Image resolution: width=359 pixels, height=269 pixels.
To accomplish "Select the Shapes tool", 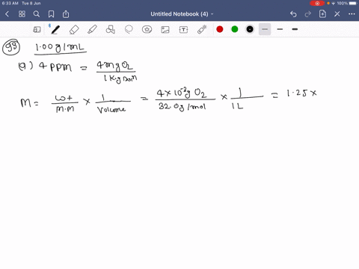I will [111, 30].
